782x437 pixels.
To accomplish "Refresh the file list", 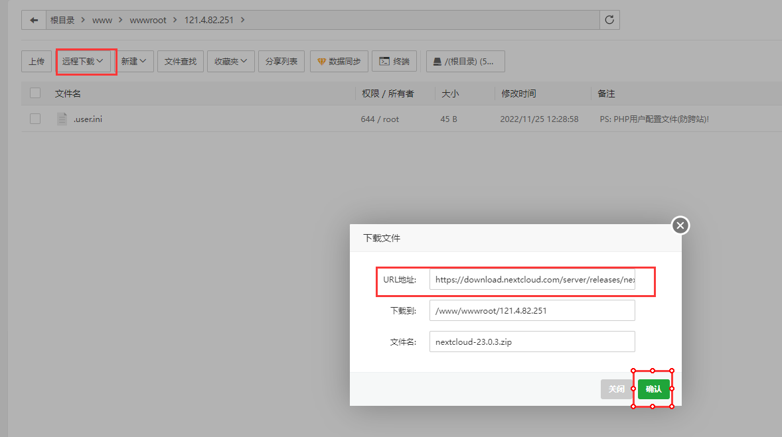I will click(x=609, y=20).
